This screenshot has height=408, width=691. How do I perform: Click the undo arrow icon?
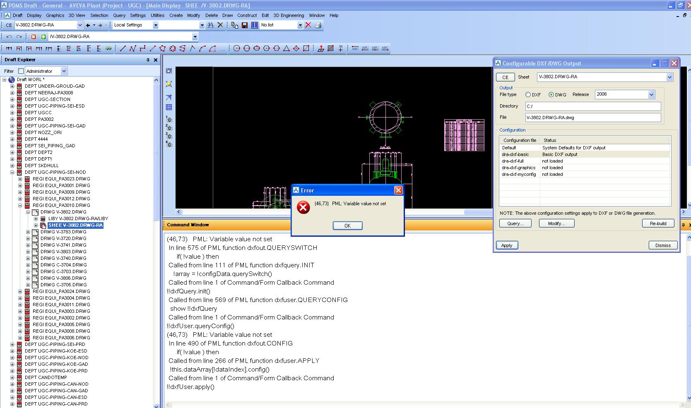click(9, 37)
